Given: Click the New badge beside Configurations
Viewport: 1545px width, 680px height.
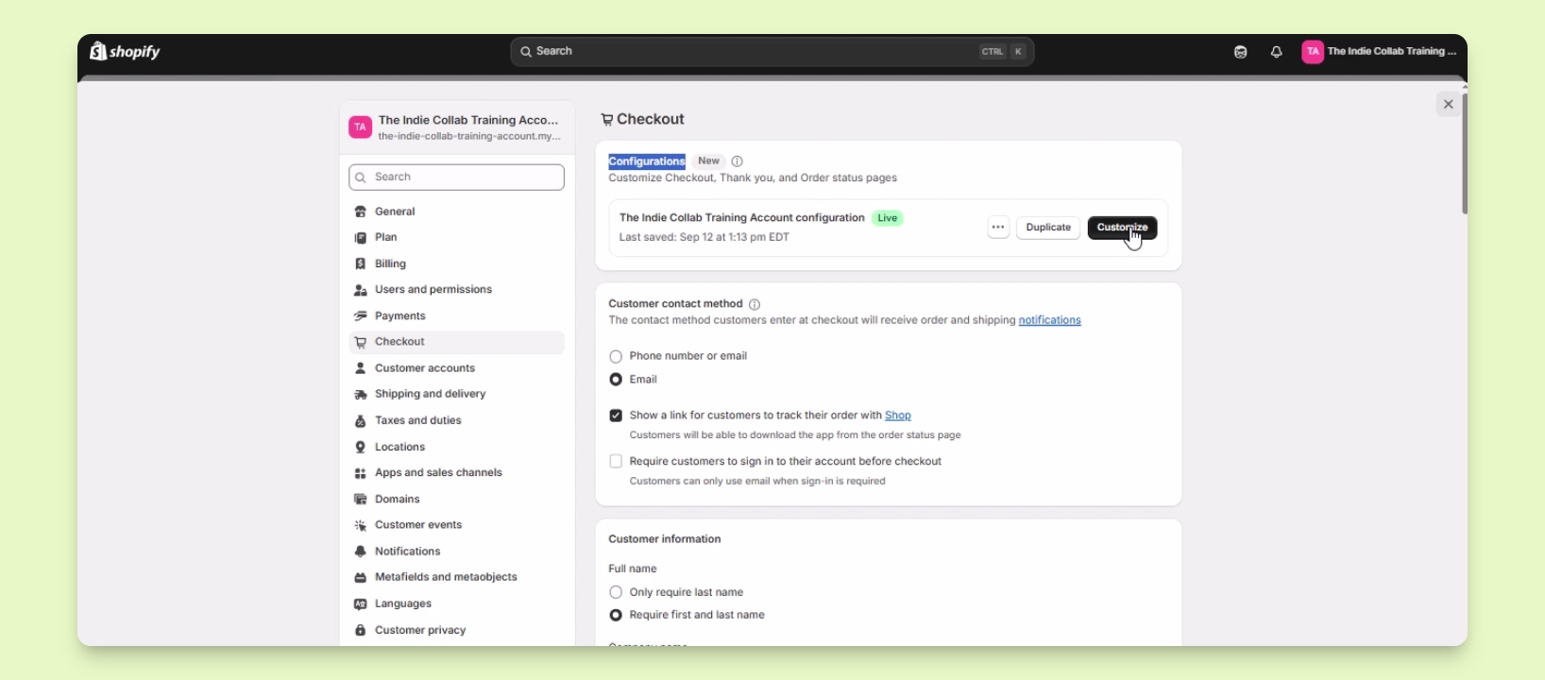Looking at the screenshot, I should (x=709, y=161).
